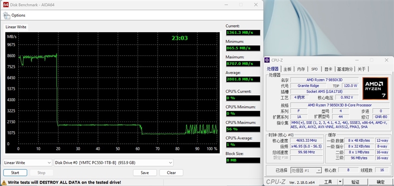This screenshot has width=394, height=186.
Task: Click the AMD Ryzen 7 logo in CPU-Z
Action: pos(375,88)
